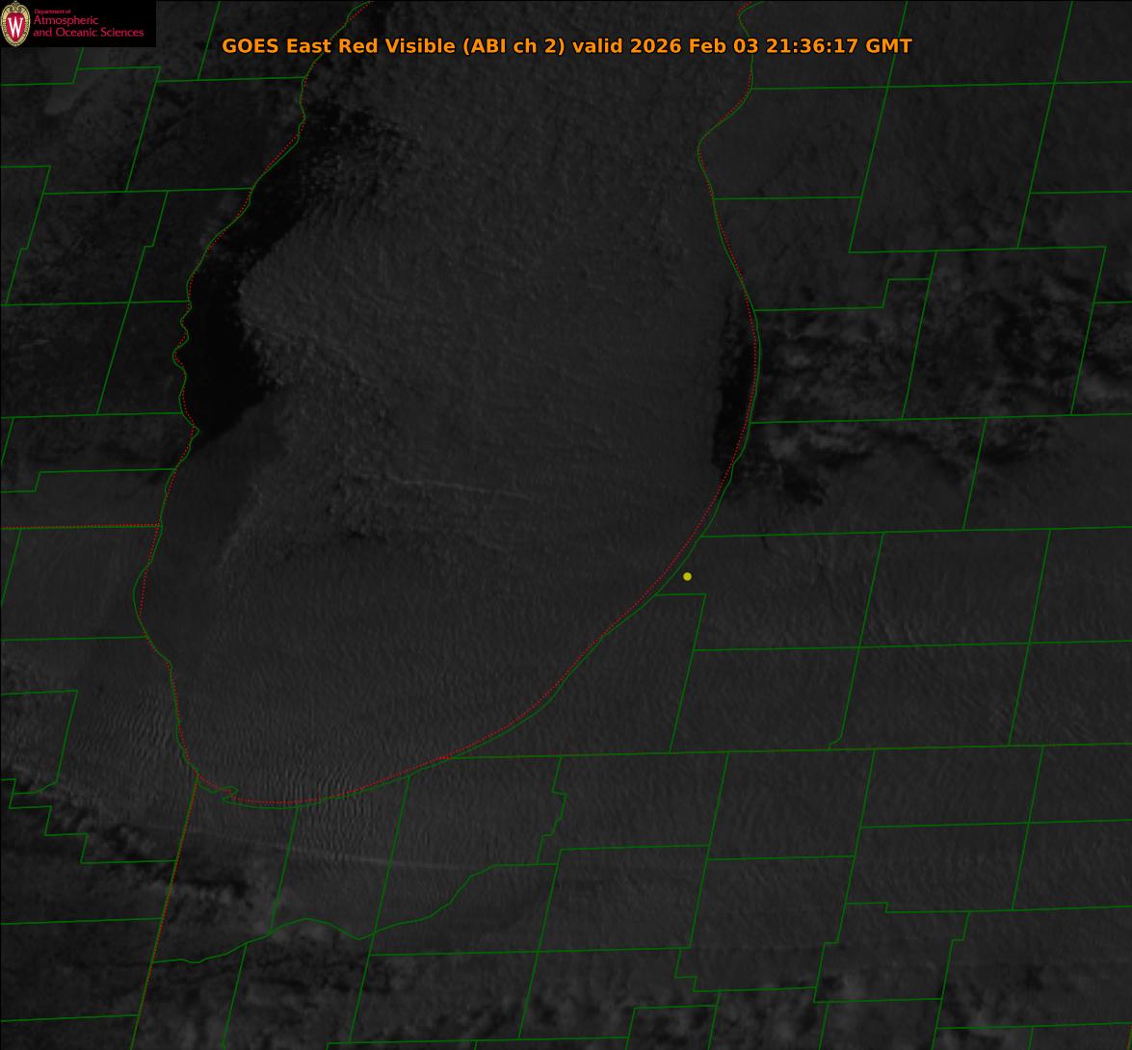Click the Atmospheric and Oceanic Sciences text

coord(89,27)
